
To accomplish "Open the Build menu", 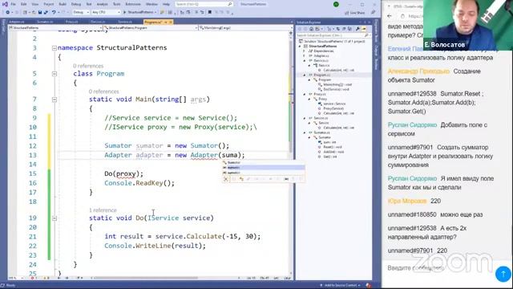I will [x=63, y=4].
